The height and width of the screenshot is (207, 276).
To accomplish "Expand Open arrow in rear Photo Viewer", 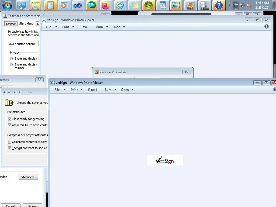I will [124, 27].
